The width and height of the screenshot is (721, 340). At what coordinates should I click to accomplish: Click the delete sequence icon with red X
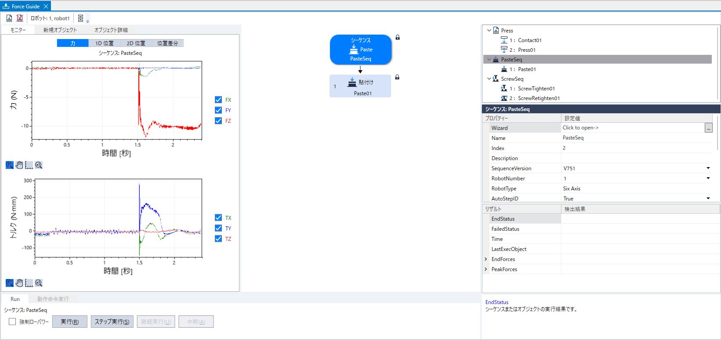[x=20, y=18]
